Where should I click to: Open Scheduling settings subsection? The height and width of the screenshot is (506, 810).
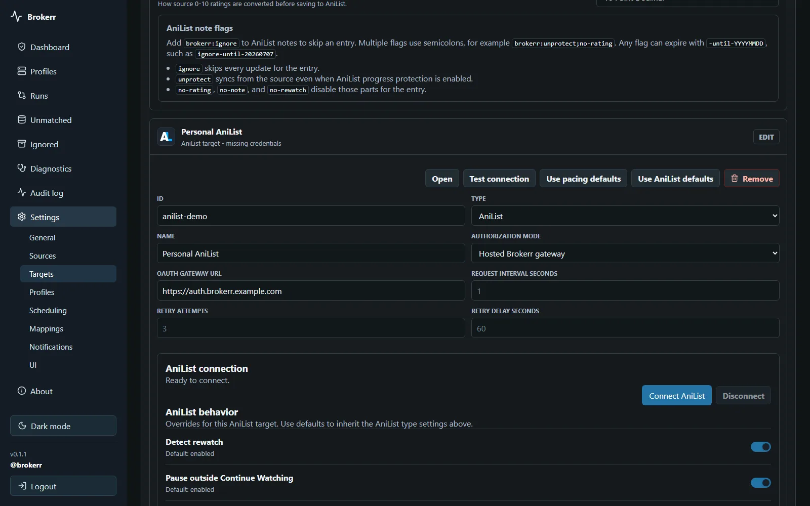pyautogui.click(x=68, y=310)
